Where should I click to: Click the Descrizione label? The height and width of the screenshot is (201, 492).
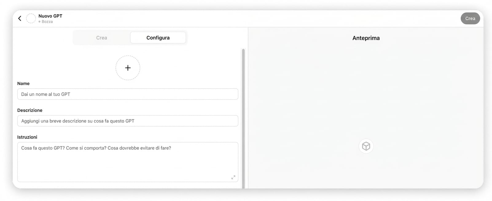pos(30,110)
